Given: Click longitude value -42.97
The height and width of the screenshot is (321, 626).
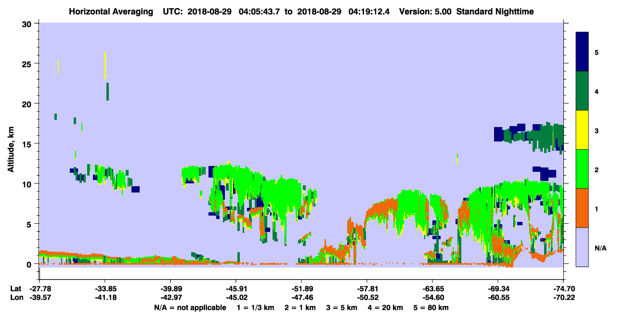Looking at the screenshot, I should coord(170,297).
